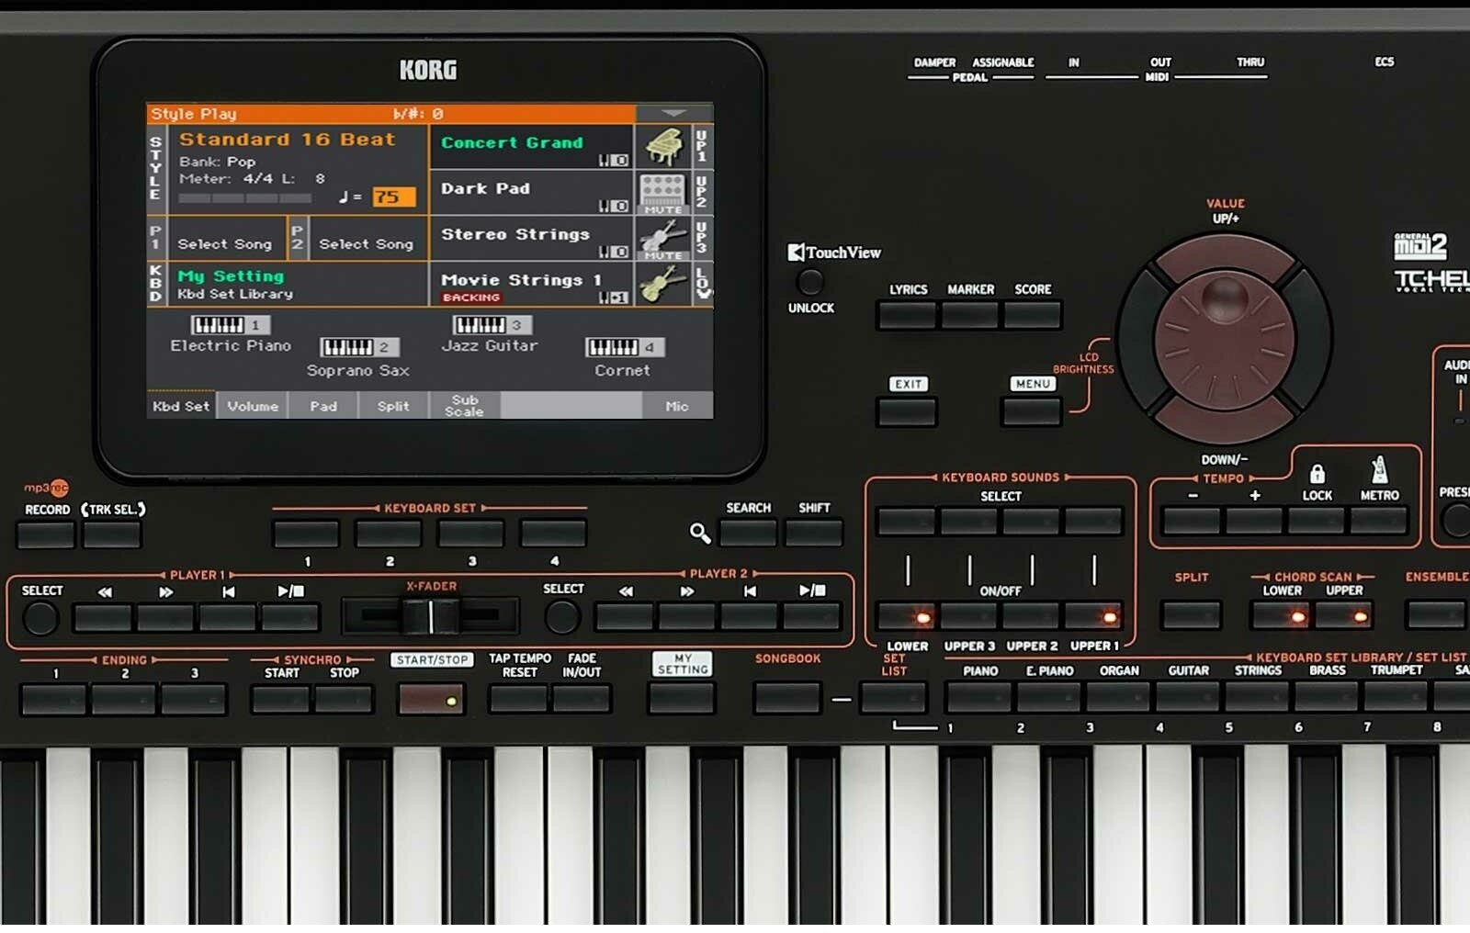Open sound select for Dark Pad
1470x933 pixels.
pyautogui.click(x=530, y=193)
